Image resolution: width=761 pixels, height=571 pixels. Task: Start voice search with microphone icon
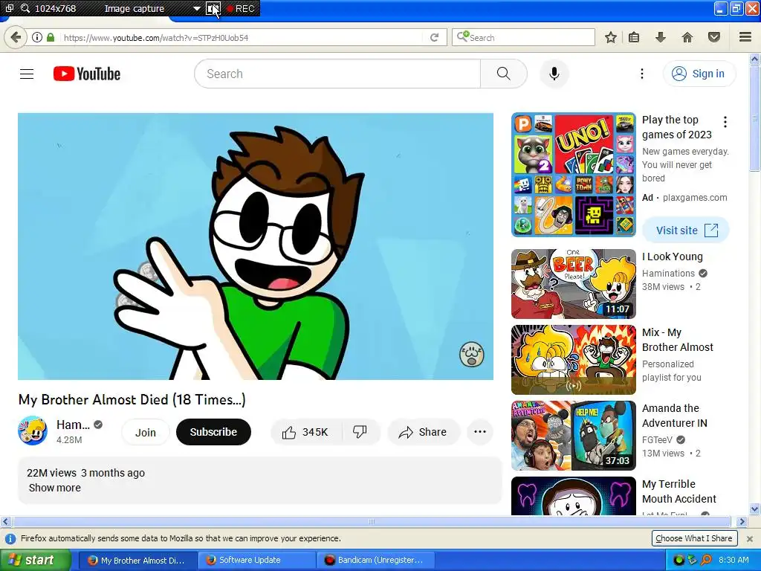click(x=554, y=74)
